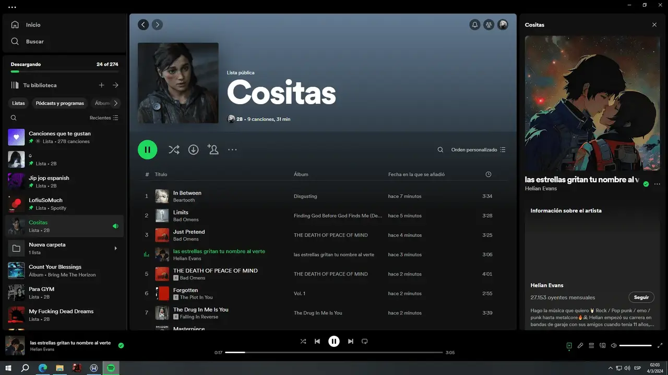Open lyrics with the microphone icon
The width and height of the screenshot is (668, 375).
580,345
